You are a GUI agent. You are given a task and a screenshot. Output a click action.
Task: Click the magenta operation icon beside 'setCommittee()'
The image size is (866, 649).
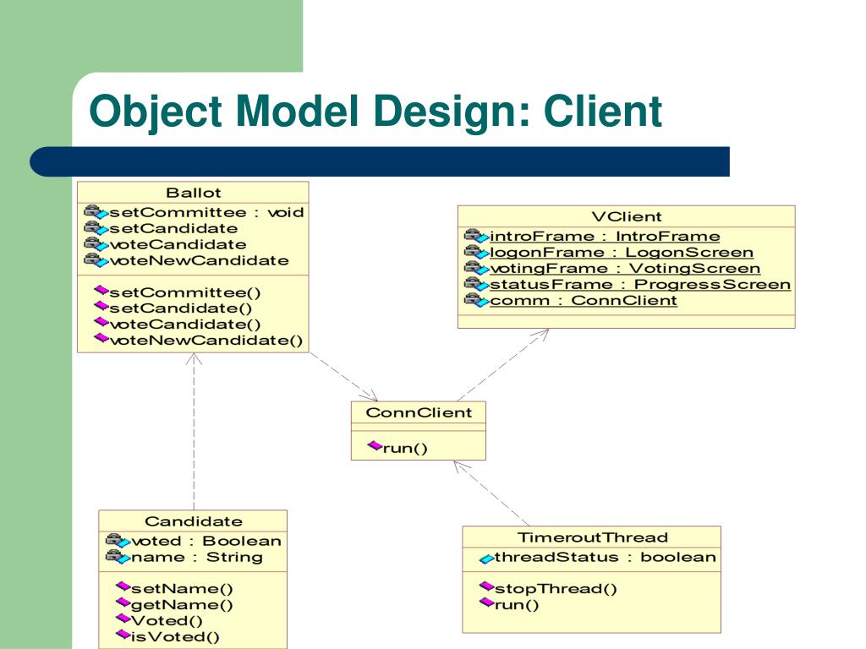[101, 291]
